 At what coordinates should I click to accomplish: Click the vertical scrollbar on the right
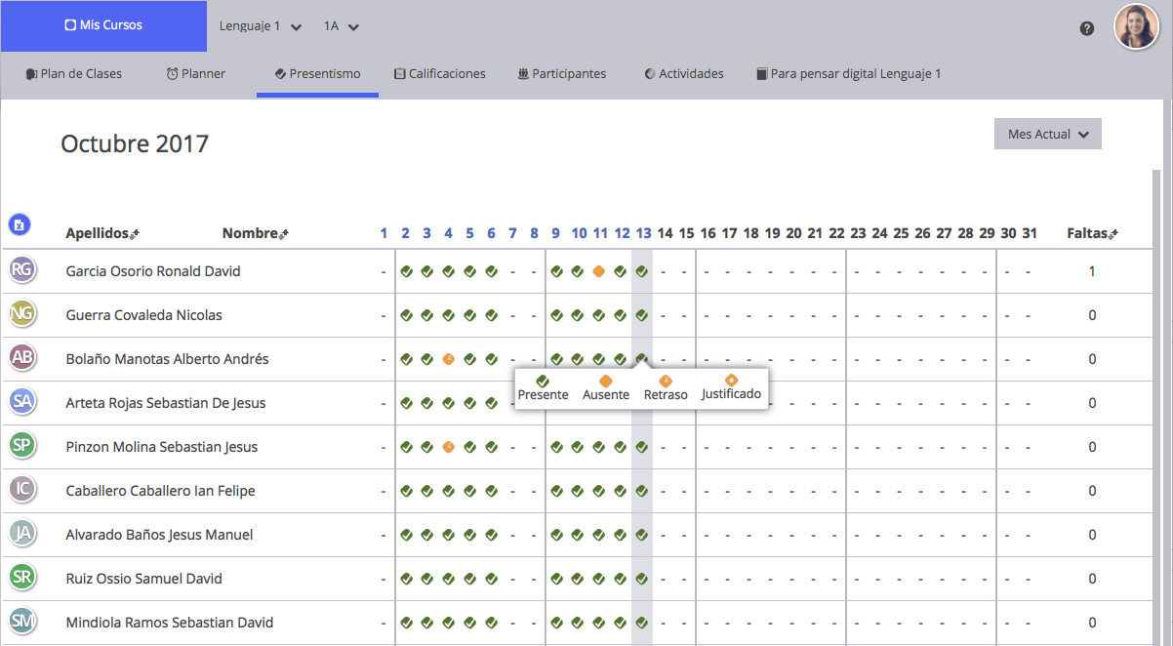coord(1157,390)
